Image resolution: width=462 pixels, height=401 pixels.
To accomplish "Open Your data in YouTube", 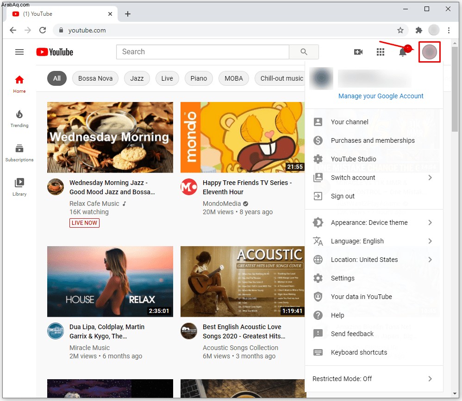I will coord(374,297).
